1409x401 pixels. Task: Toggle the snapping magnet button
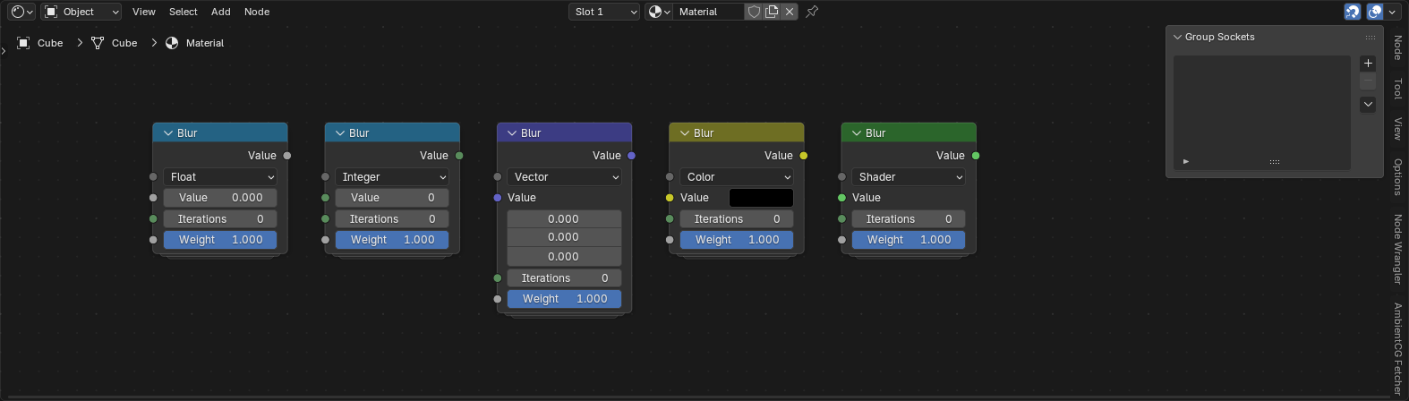1353,12
